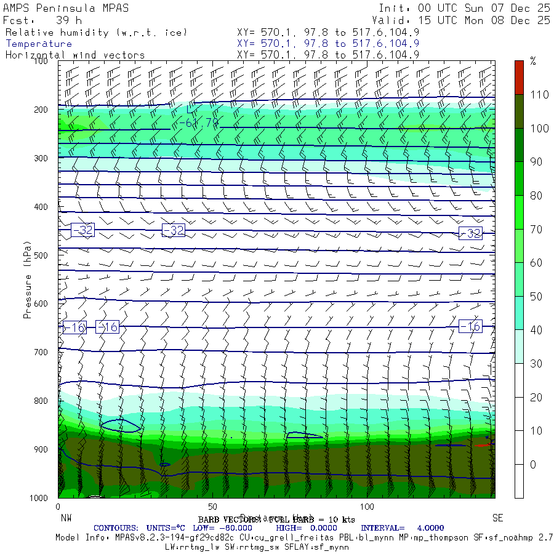Click the rightmost '-16' temperature contour label
Viewport: 554px width, 554px height.
click(471, 326)
